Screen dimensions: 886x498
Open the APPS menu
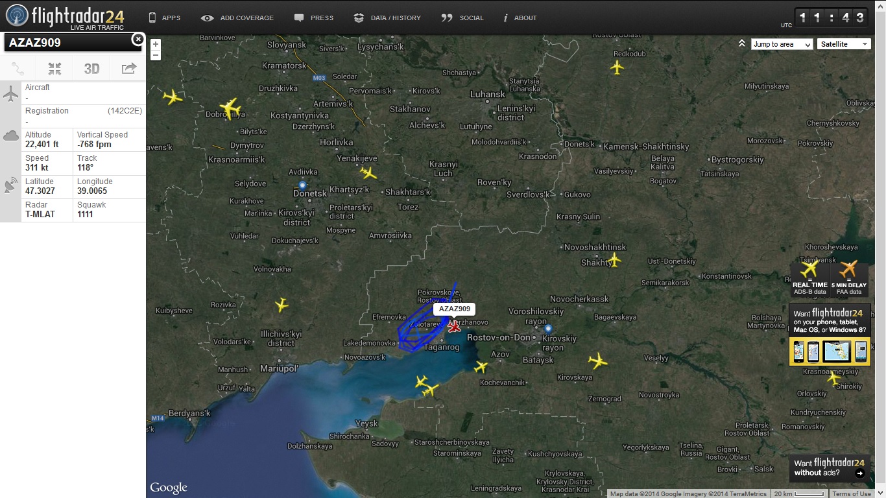tap(164, 18)
